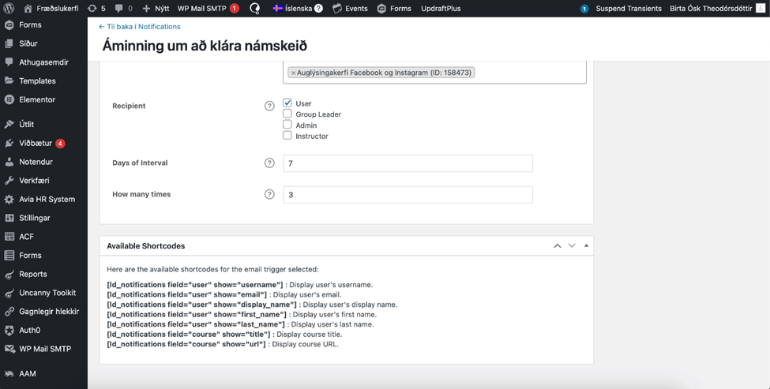Go back via Til baka í Notifications link
Image resolution: width=770 pixels, height=389 pixels.
point(139,27)
